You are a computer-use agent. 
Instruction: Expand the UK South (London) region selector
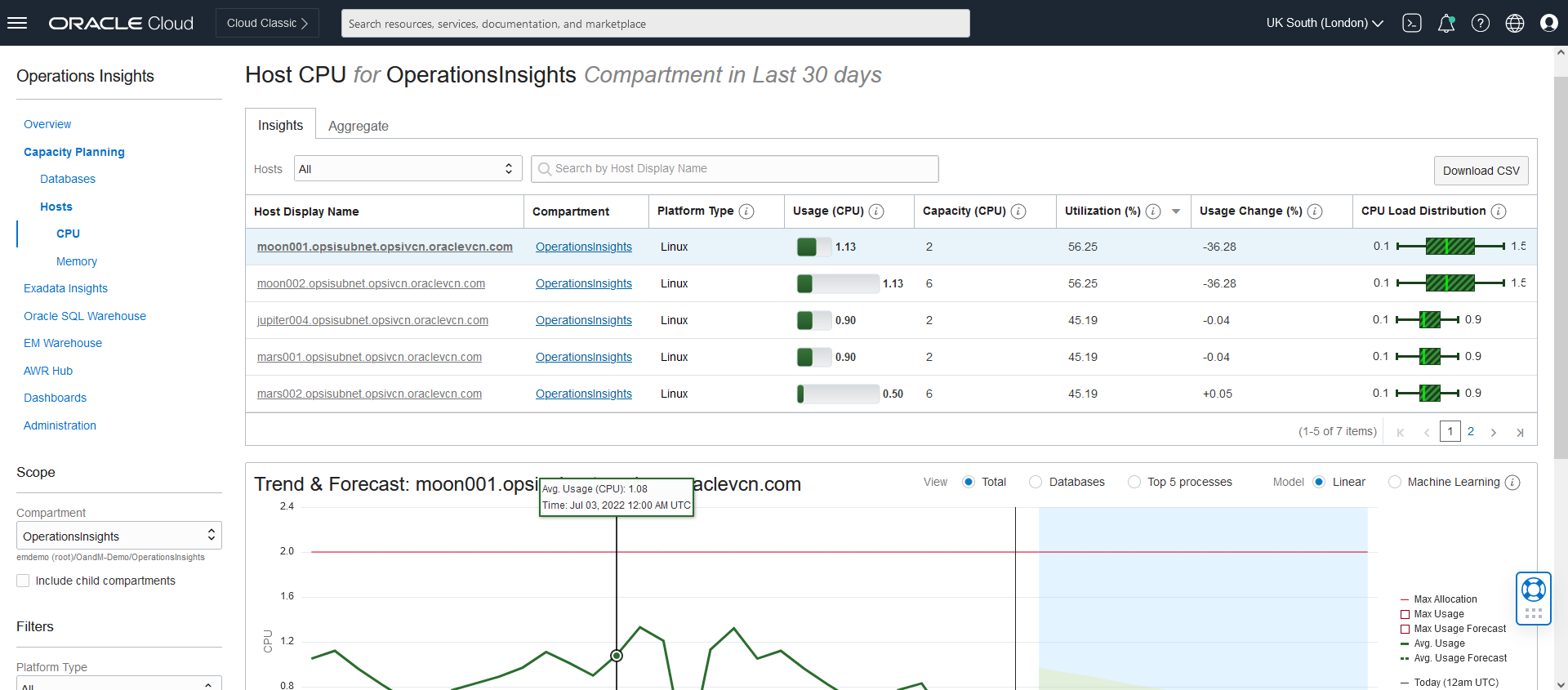pyautogui.click(x=1324, y=23)
